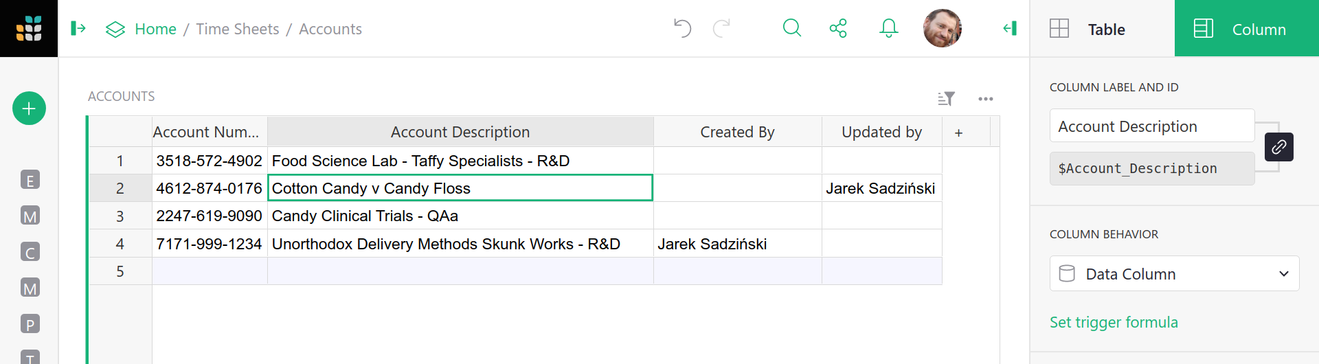
Task: Click the Grist logo icon
Action: point(29,28)
